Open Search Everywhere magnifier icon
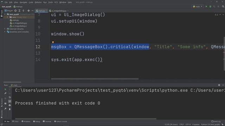The image size is (225, 126). [x=223, y=7]
